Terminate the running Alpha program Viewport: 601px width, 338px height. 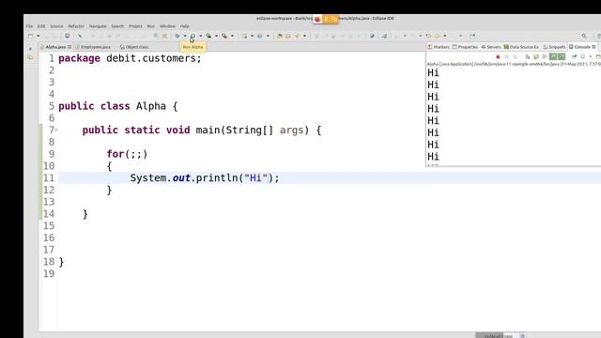(x=498, y=56)
